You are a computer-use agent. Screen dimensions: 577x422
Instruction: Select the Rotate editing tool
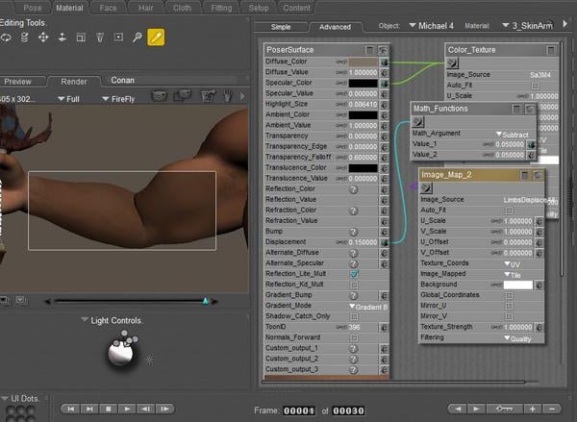point(6,37)
